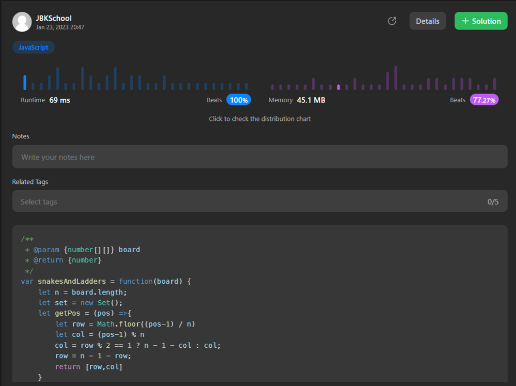The height and width of the screenshot is (386, 516).
Task: Click the JBKSchool profile avatar
Action: click(x=22, y=22)
